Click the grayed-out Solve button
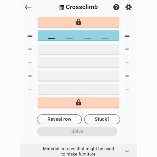This screenshot has height=157, width=157. (77, 131)
